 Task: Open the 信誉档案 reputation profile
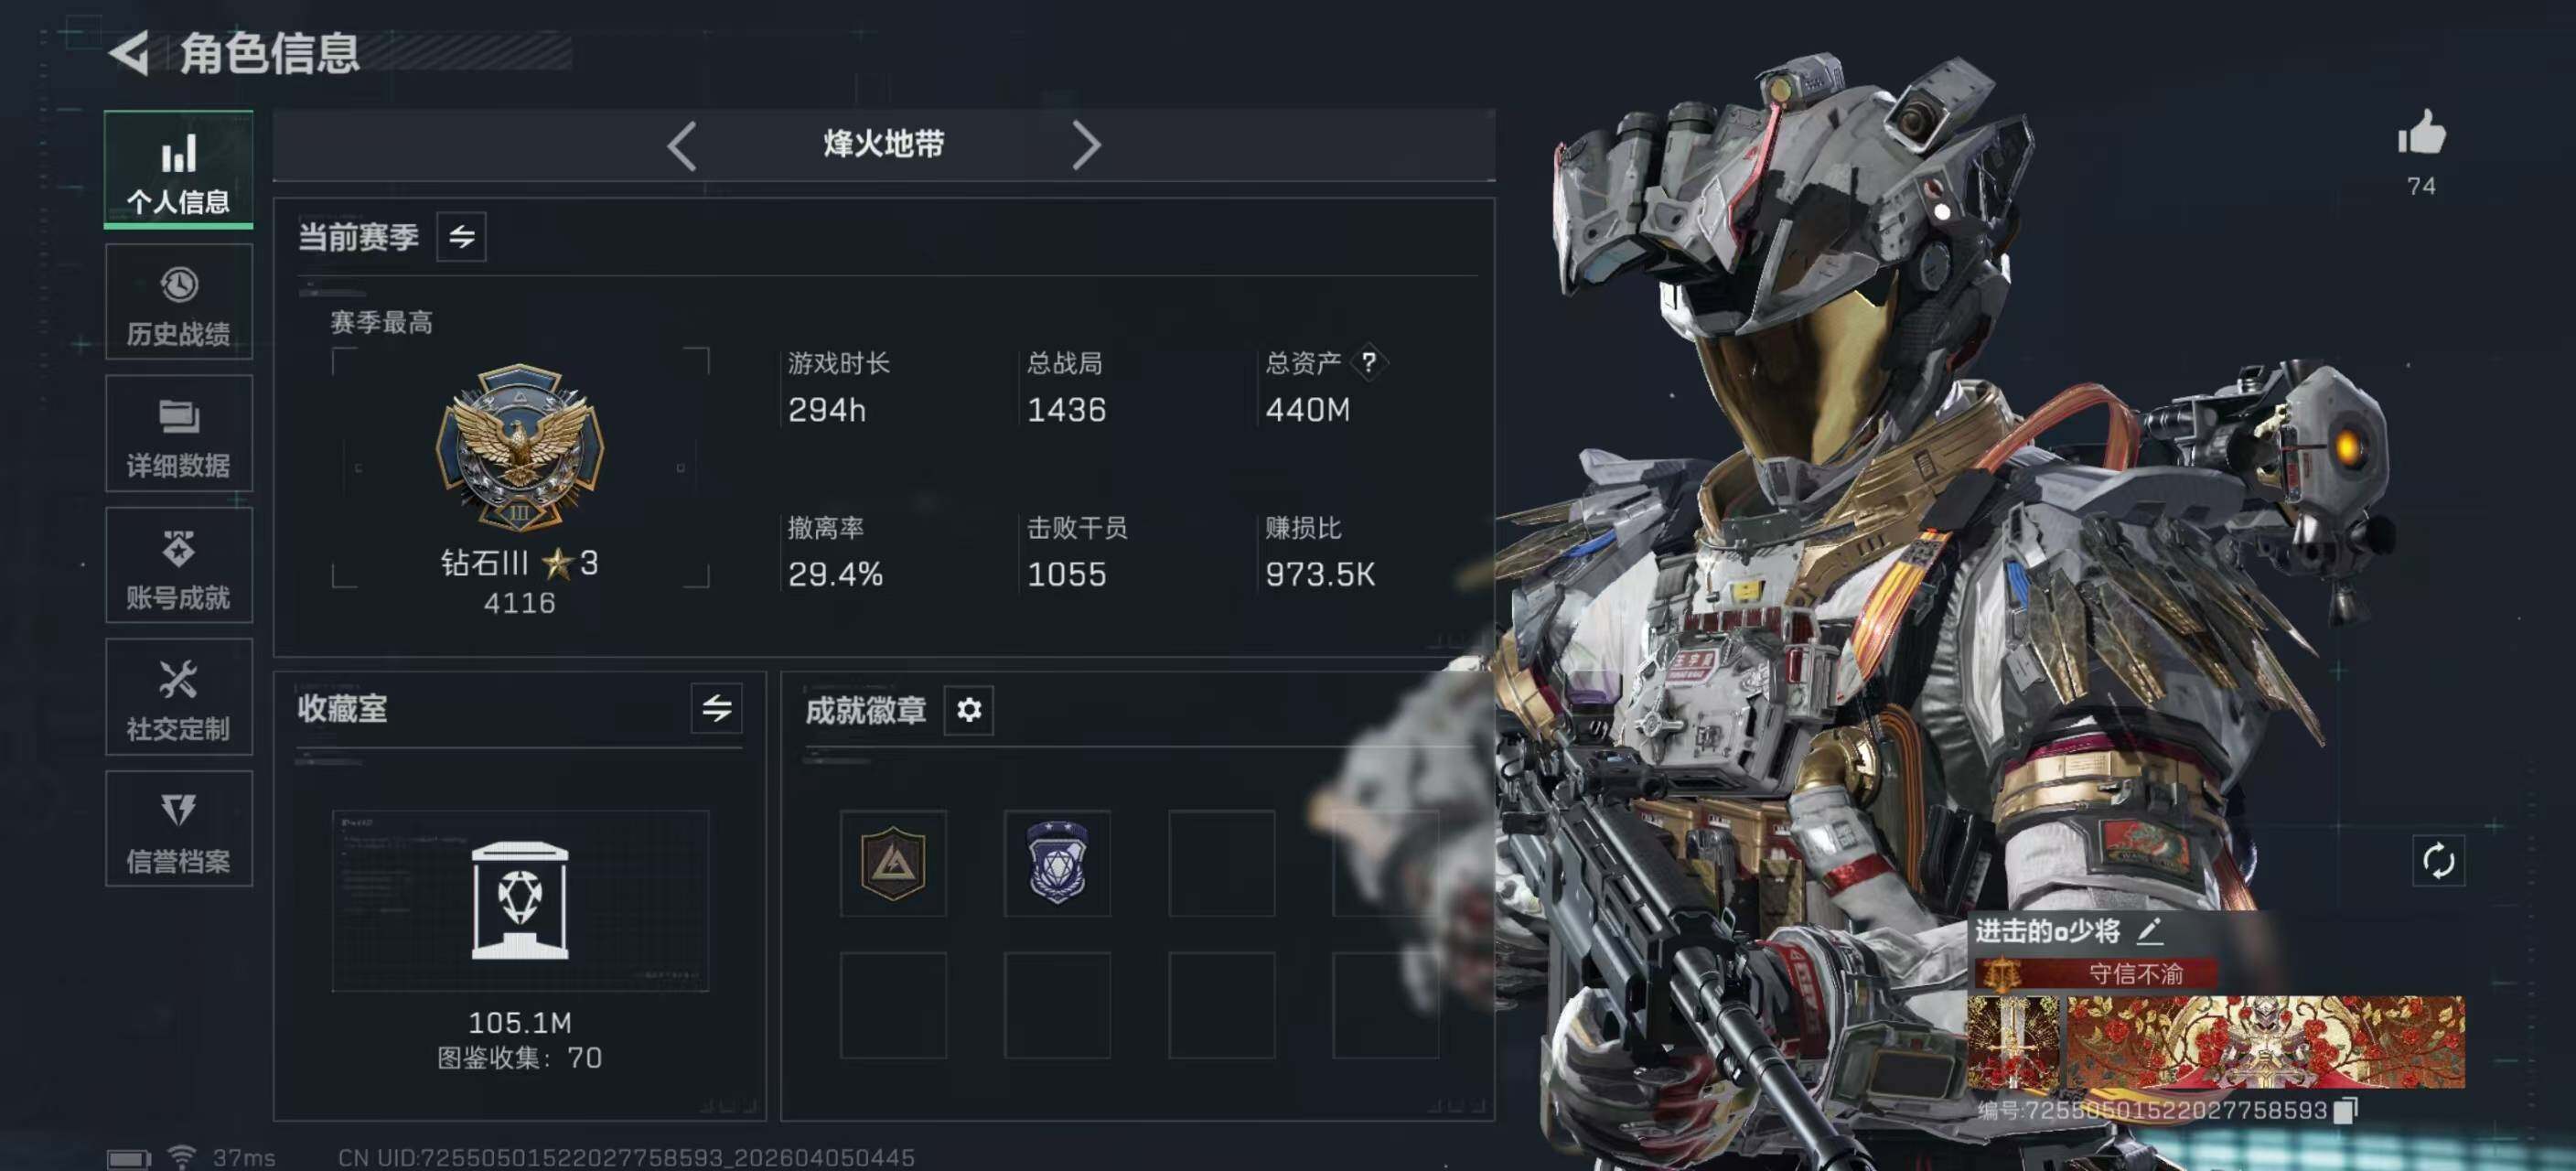(178, 829)
